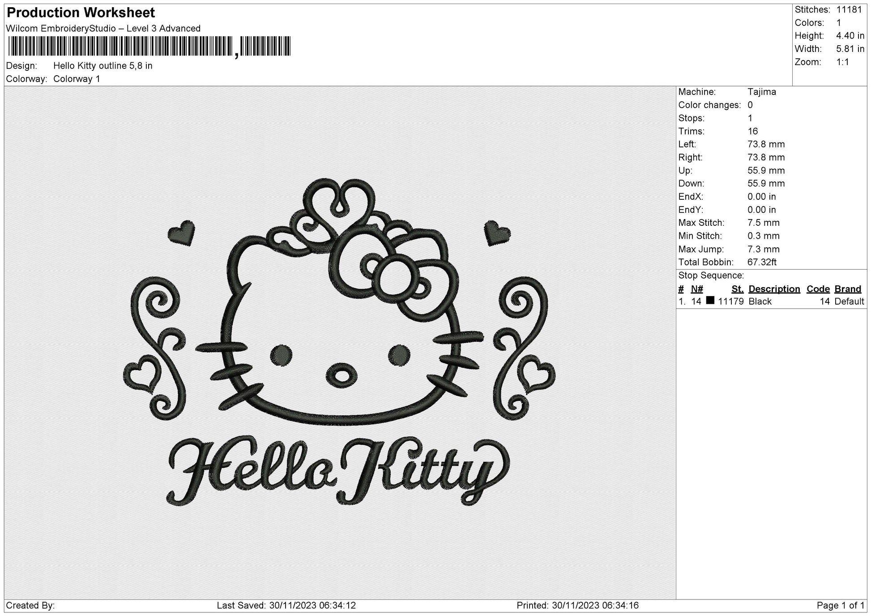This screenshot has height=616, width=871.
Task: Click the Colorway 1 label
Action: (x=77, y=79)
